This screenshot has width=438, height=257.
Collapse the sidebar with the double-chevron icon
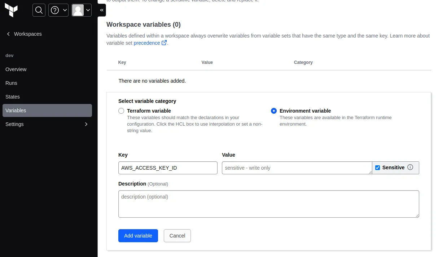click(101, 10)
